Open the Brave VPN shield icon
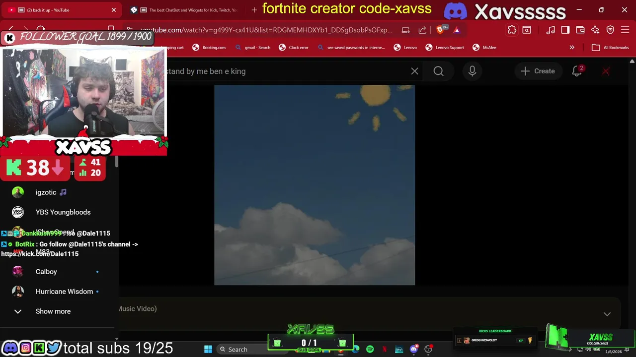 point(611,30)
